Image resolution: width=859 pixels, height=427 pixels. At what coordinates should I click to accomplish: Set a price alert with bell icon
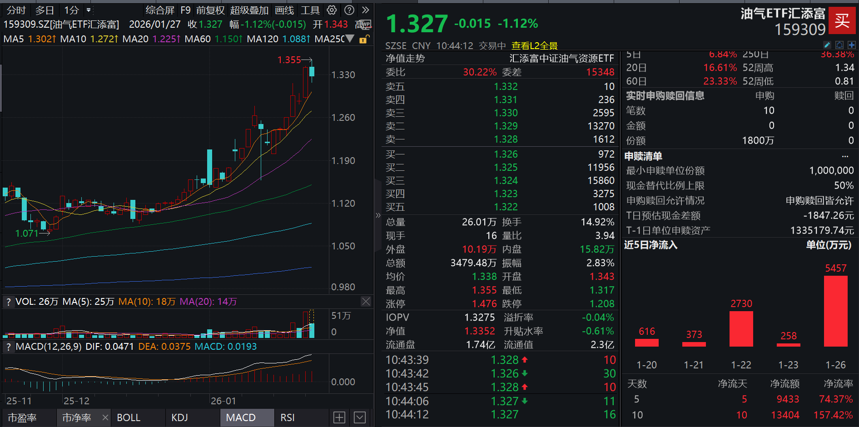pyautogui.click(x=839, y=45)
